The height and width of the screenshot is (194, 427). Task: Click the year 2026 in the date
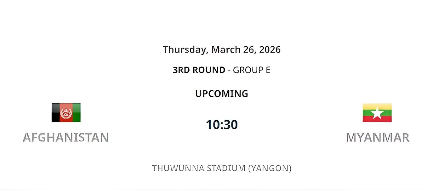270,49
